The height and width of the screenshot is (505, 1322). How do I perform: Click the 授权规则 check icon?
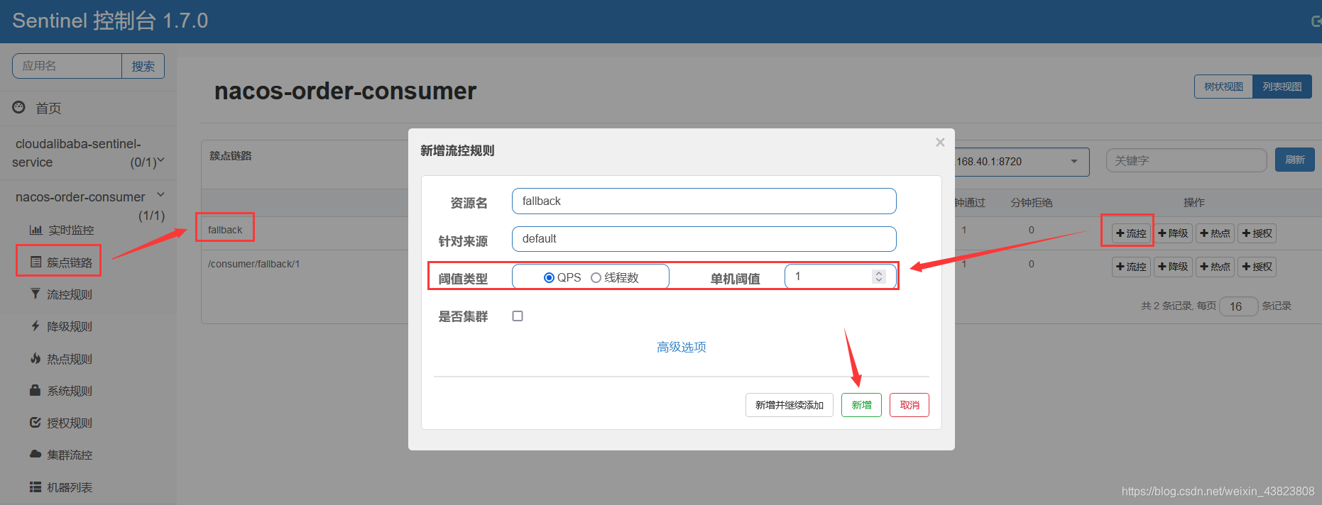35,422
